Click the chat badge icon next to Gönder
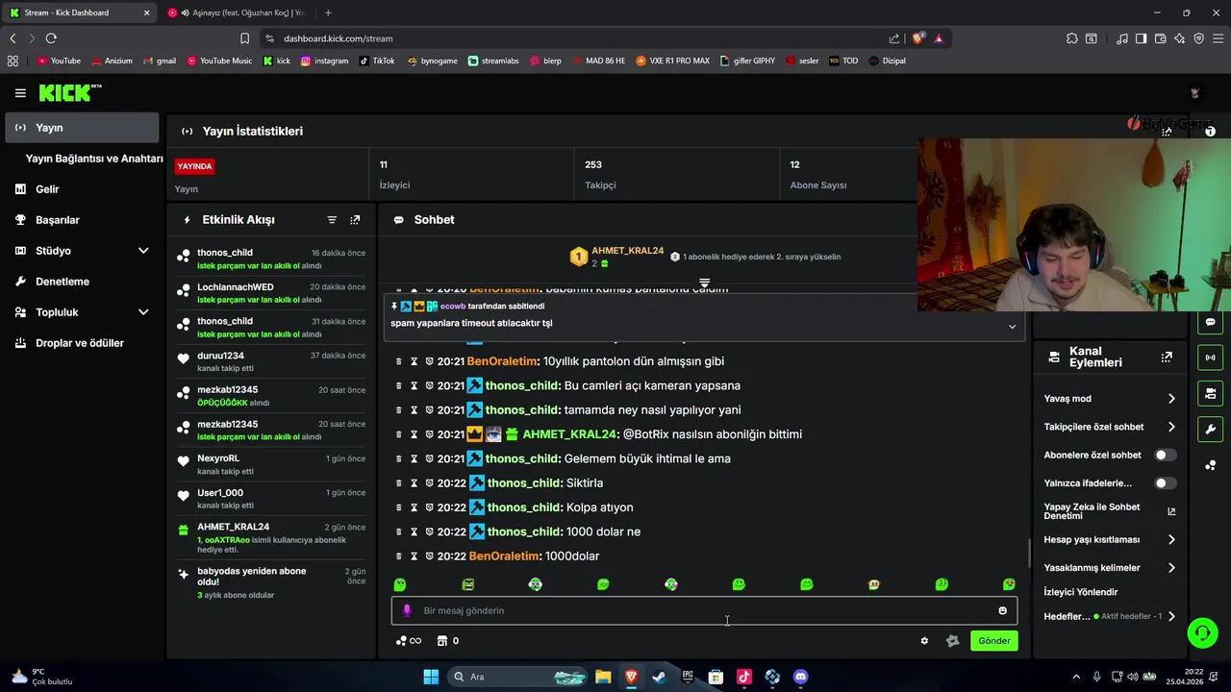Viewport: 1231px width, 692px height. [x=953, y=641]
